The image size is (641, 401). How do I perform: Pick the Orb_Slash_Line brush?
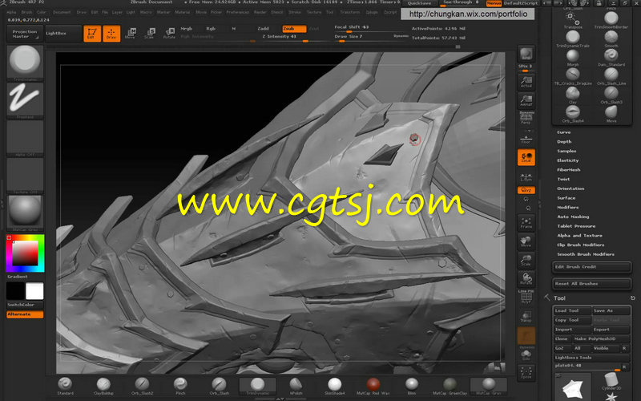[611, 76]
